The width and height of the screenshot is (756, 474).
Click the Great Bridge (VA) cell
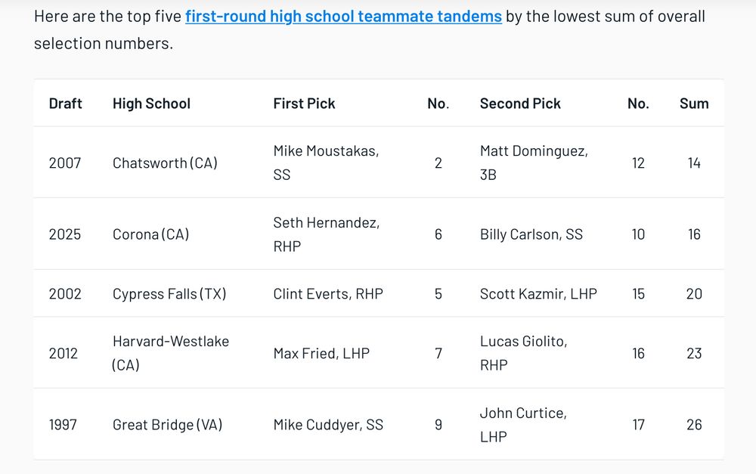(167, 425)
